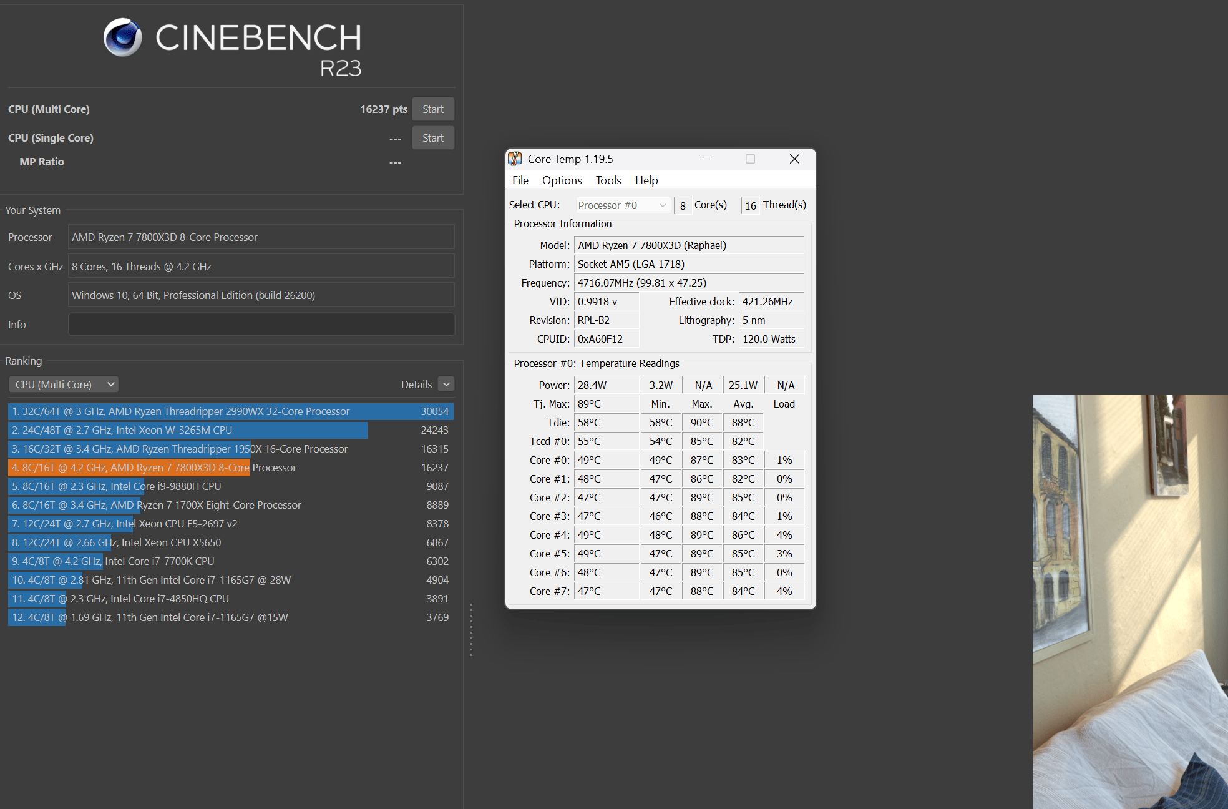Click the Revision RPL-B2 value
Screen dimensions: 1228x809
(607, 320)
